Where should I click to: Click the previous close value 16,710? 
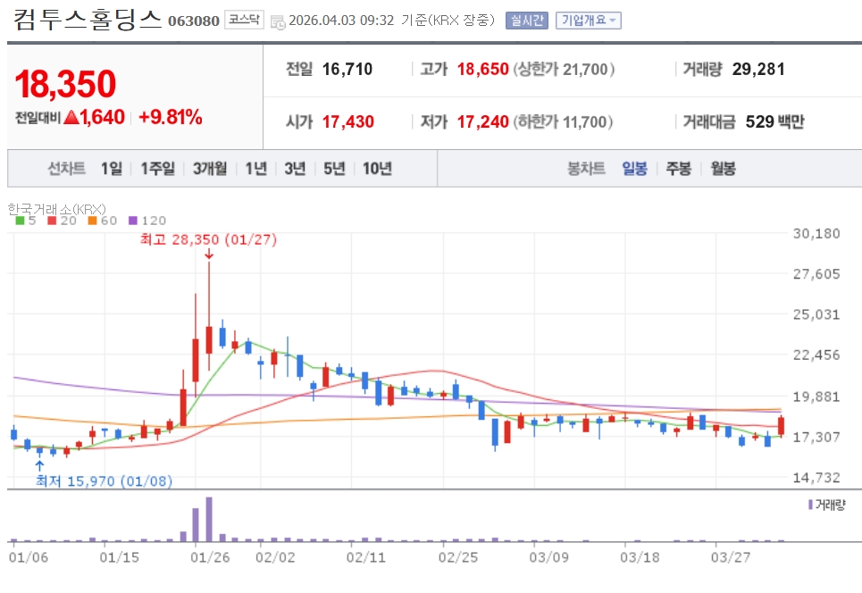coord(347,70)
